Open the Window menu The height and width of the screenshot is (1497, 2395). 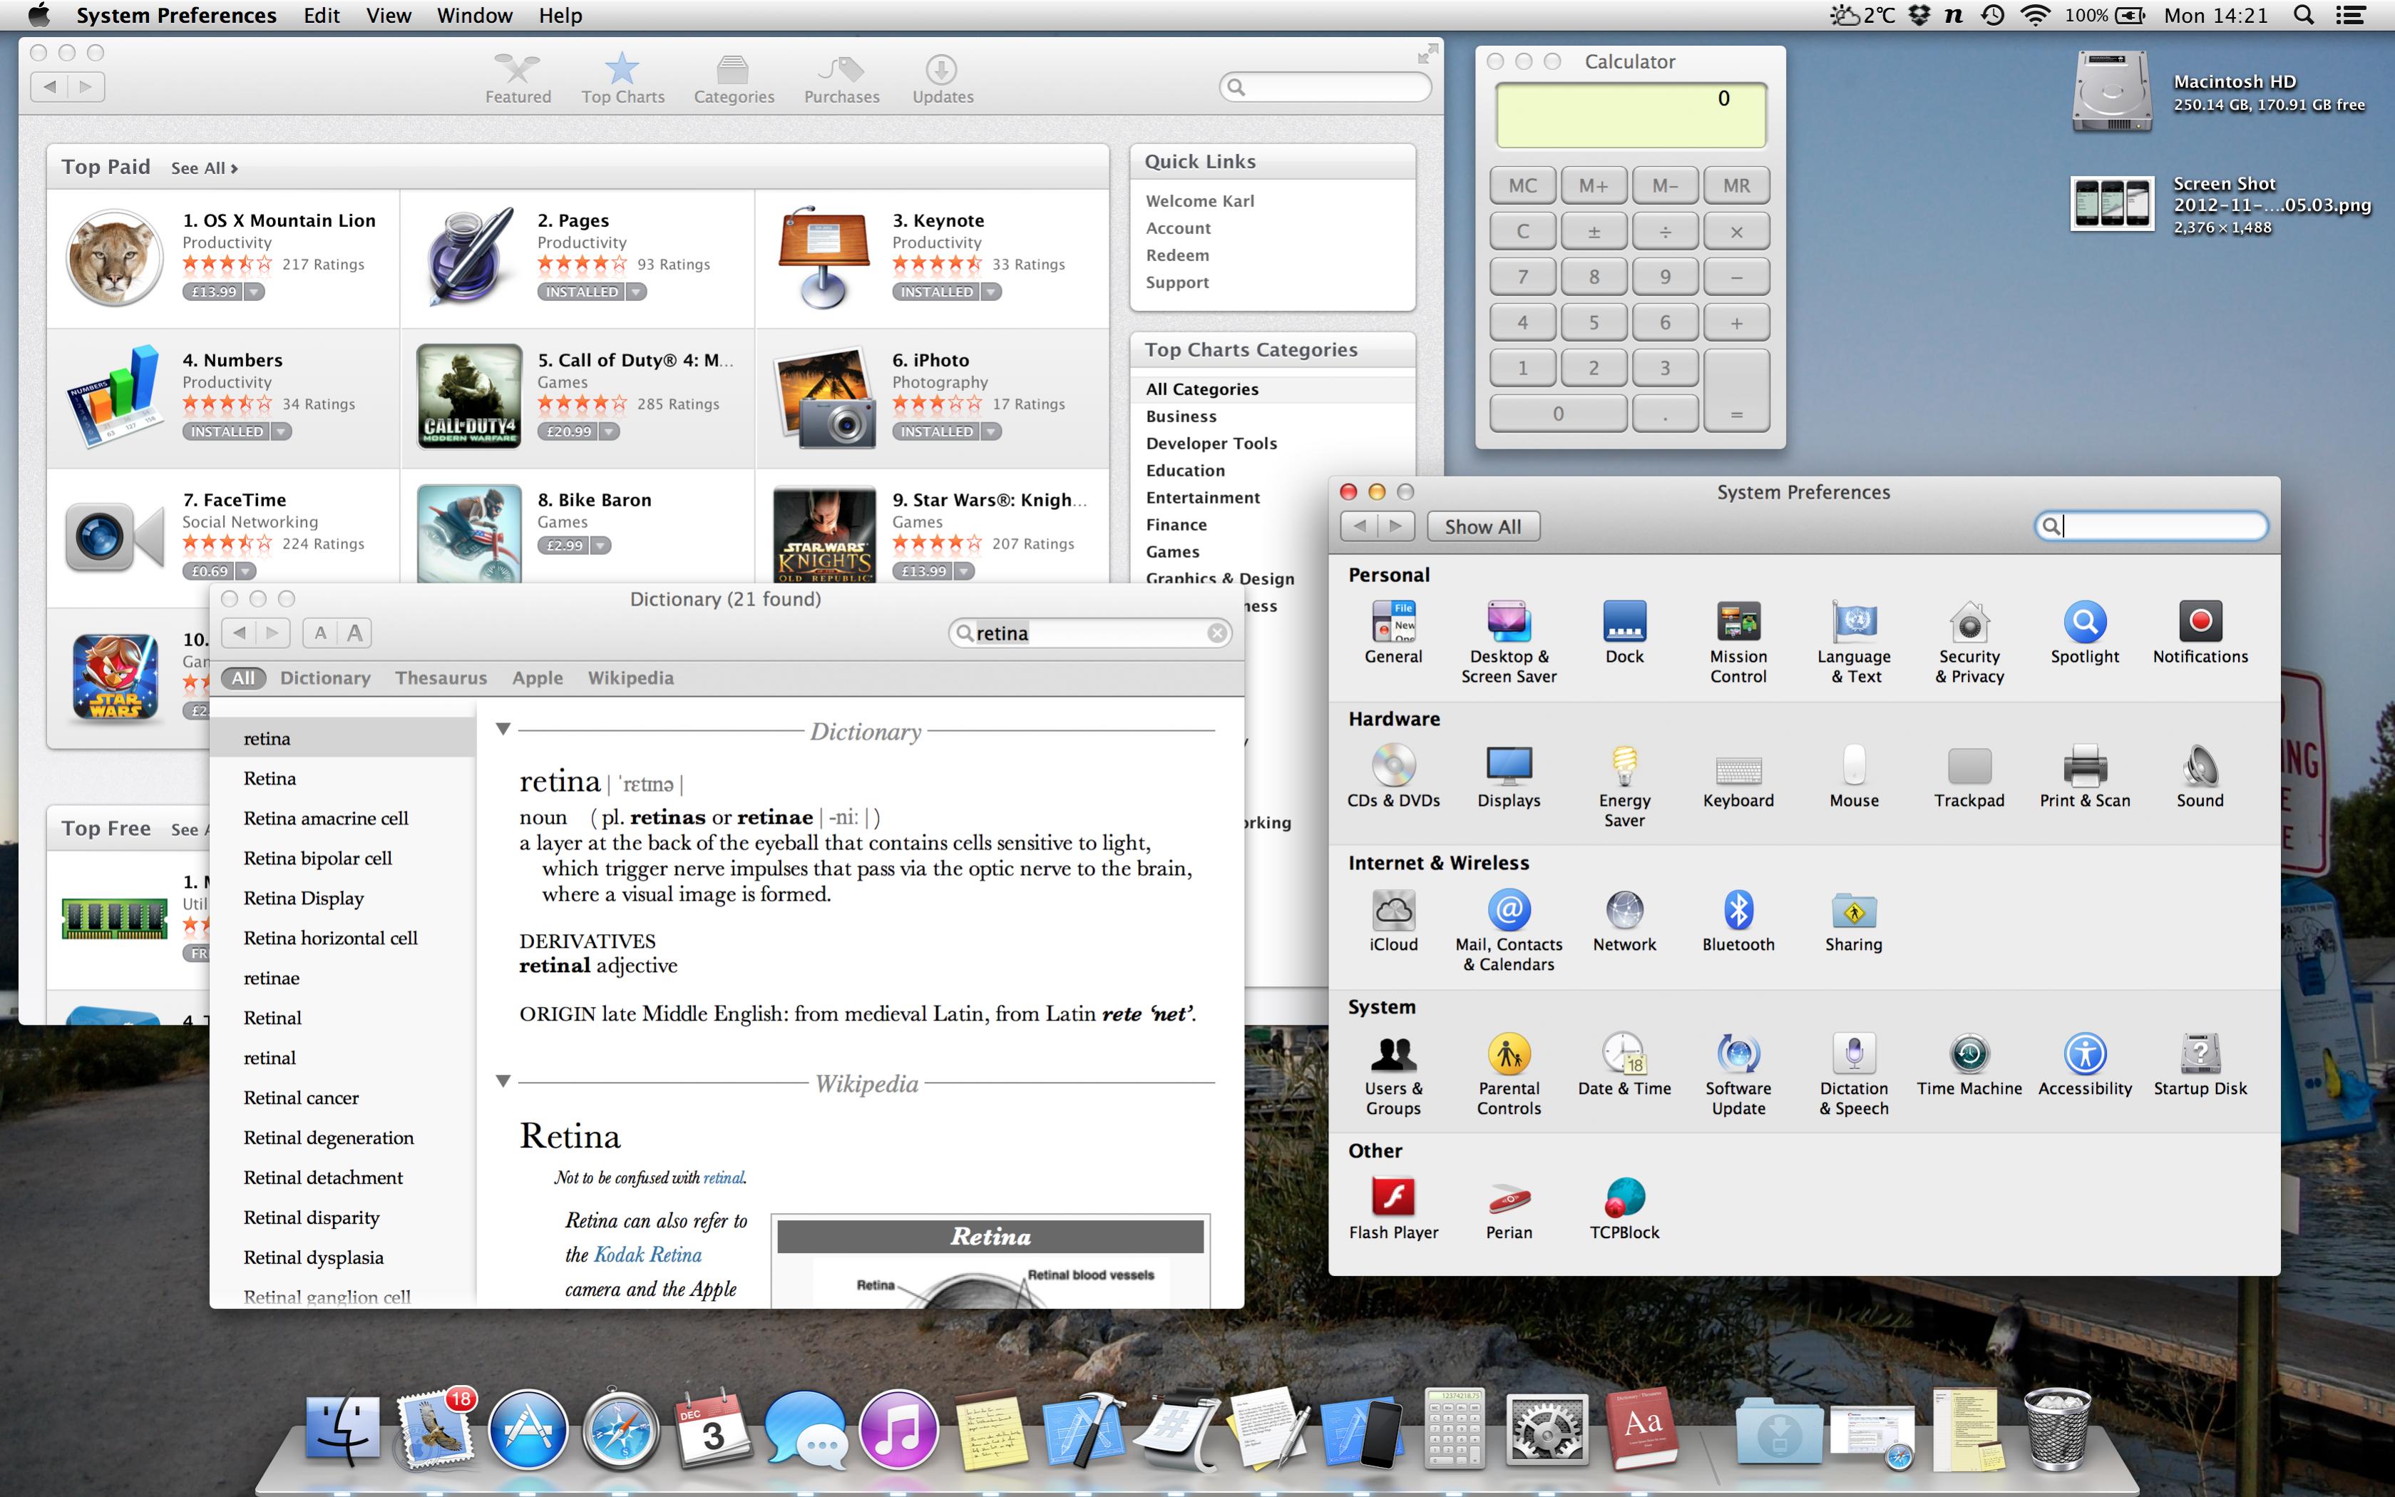474,15
